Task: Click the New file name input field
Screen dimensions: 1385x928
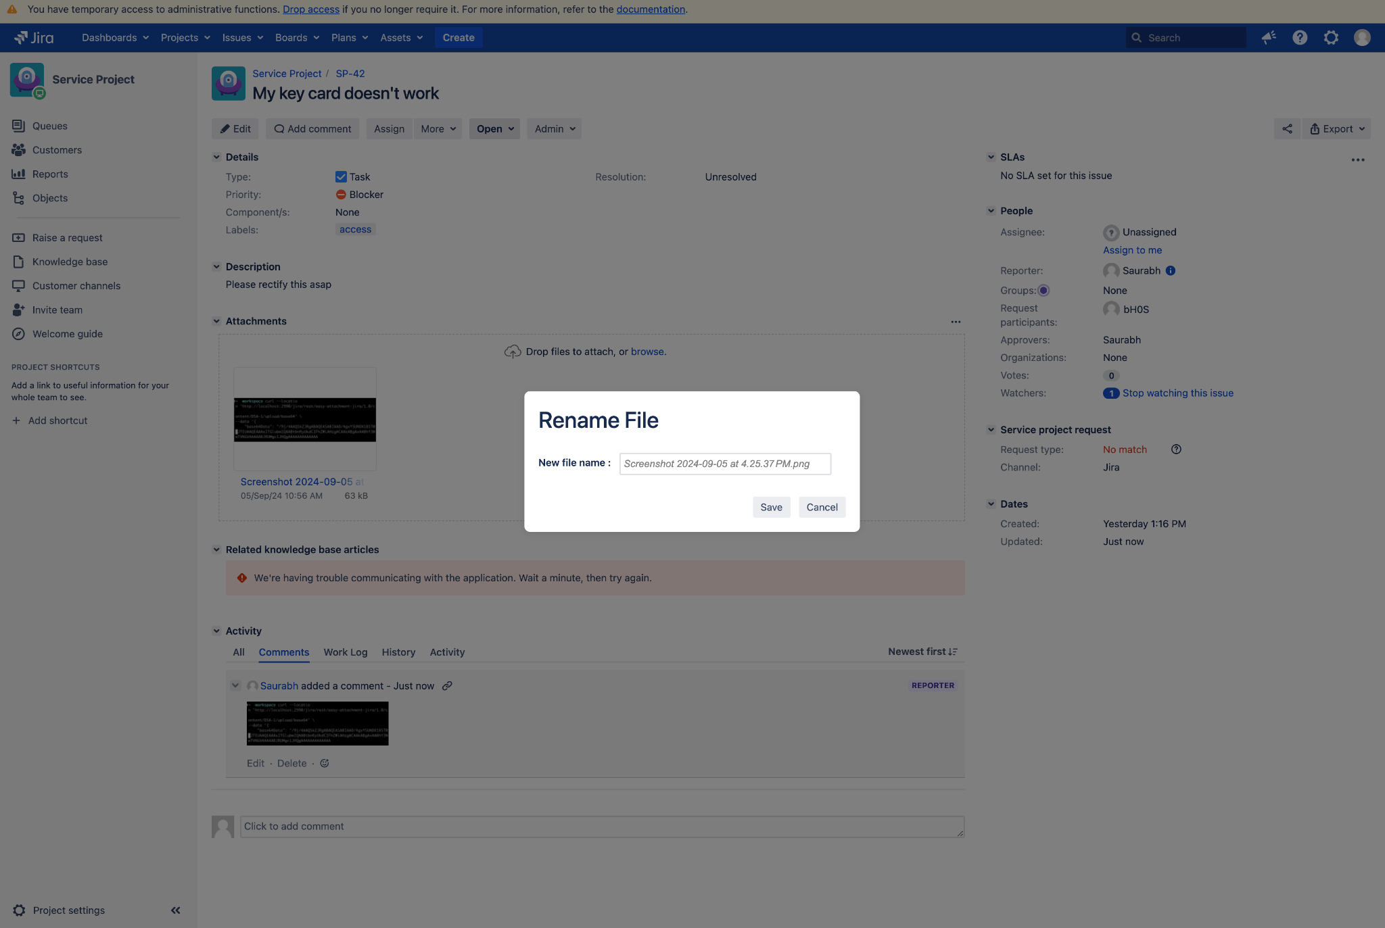Action: tap(725, 464)
